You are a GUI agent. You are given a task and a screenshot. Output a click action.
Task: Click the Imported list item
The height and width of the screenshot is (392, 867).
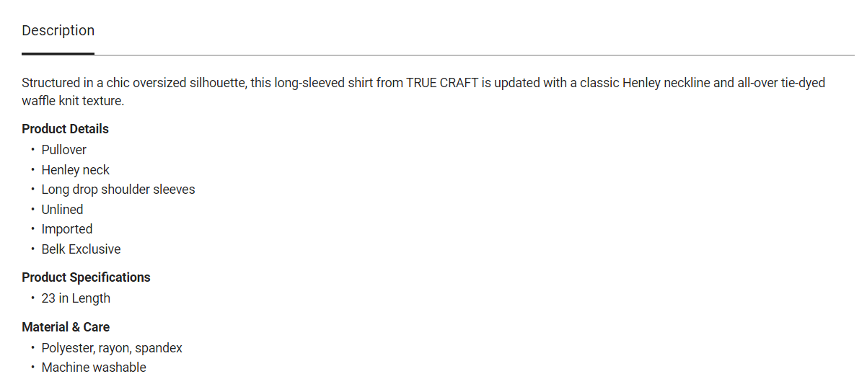pos(67,229)
